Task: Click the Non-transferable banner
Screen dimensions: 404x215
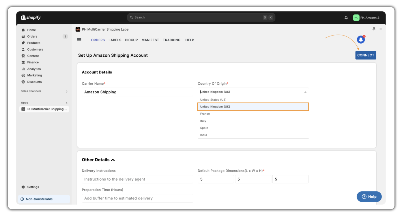Action: pyautogui.click(x=44, y=199)
